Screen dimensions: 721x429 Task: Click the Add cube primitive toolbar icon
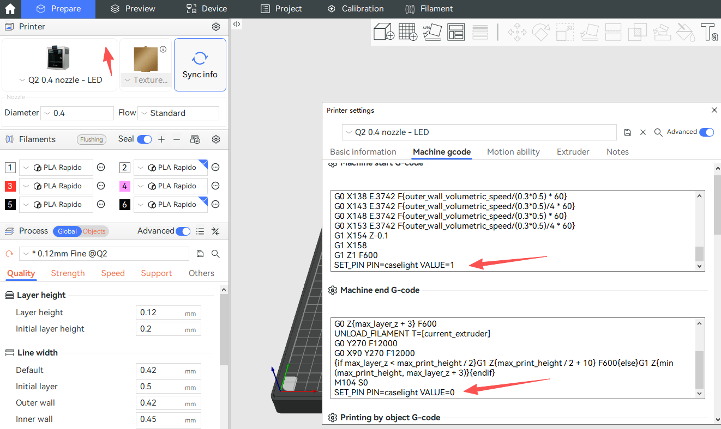coord(384,32)
